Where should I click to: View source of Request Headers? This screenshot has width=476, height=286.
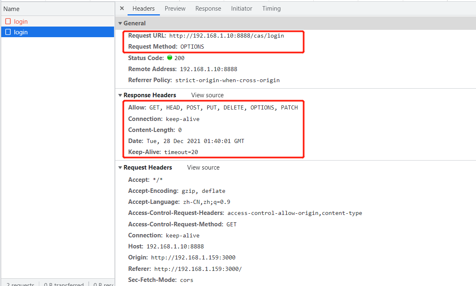[x=203, y=168]
